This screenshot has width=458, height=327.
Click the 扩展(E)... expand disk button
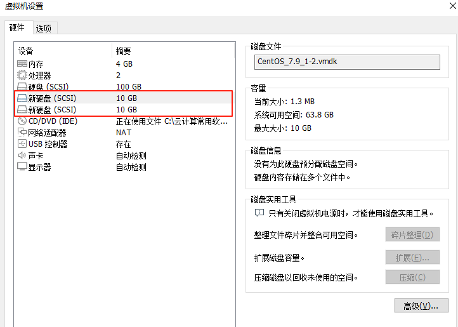[412, 257]
